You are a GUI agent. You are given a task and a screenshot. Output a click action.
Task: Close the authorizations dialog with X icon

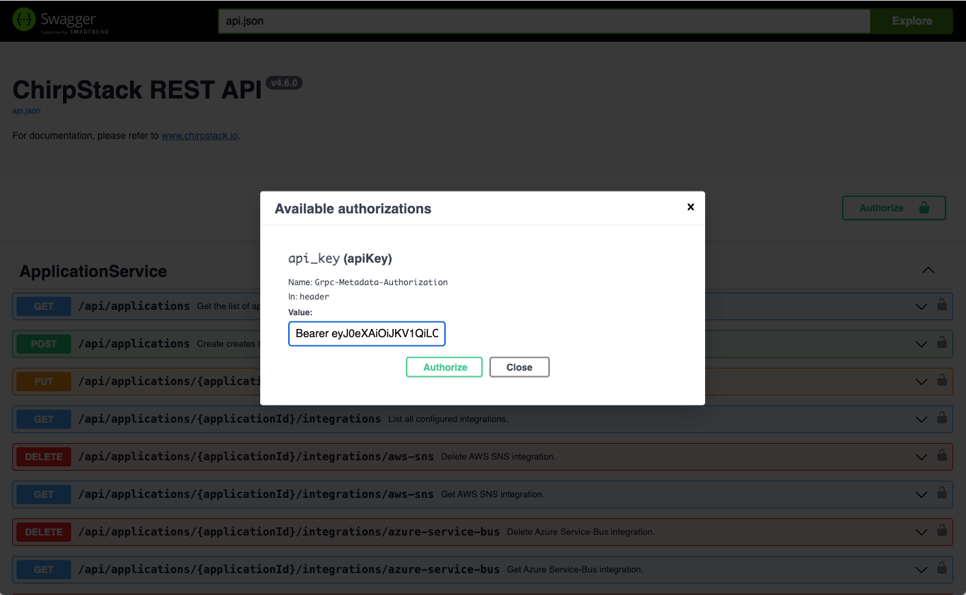click(691, 207)
